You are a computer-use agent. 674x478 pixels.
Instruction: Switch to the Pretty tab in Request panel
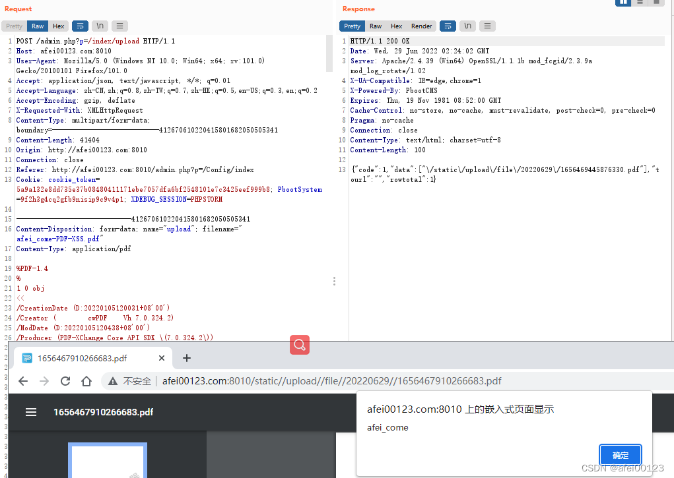pyautogui.click(x=14, y=26)
